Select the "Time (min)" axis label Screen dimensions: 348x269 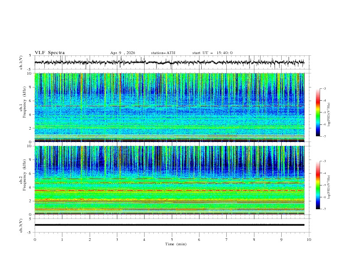pos(176,244)
